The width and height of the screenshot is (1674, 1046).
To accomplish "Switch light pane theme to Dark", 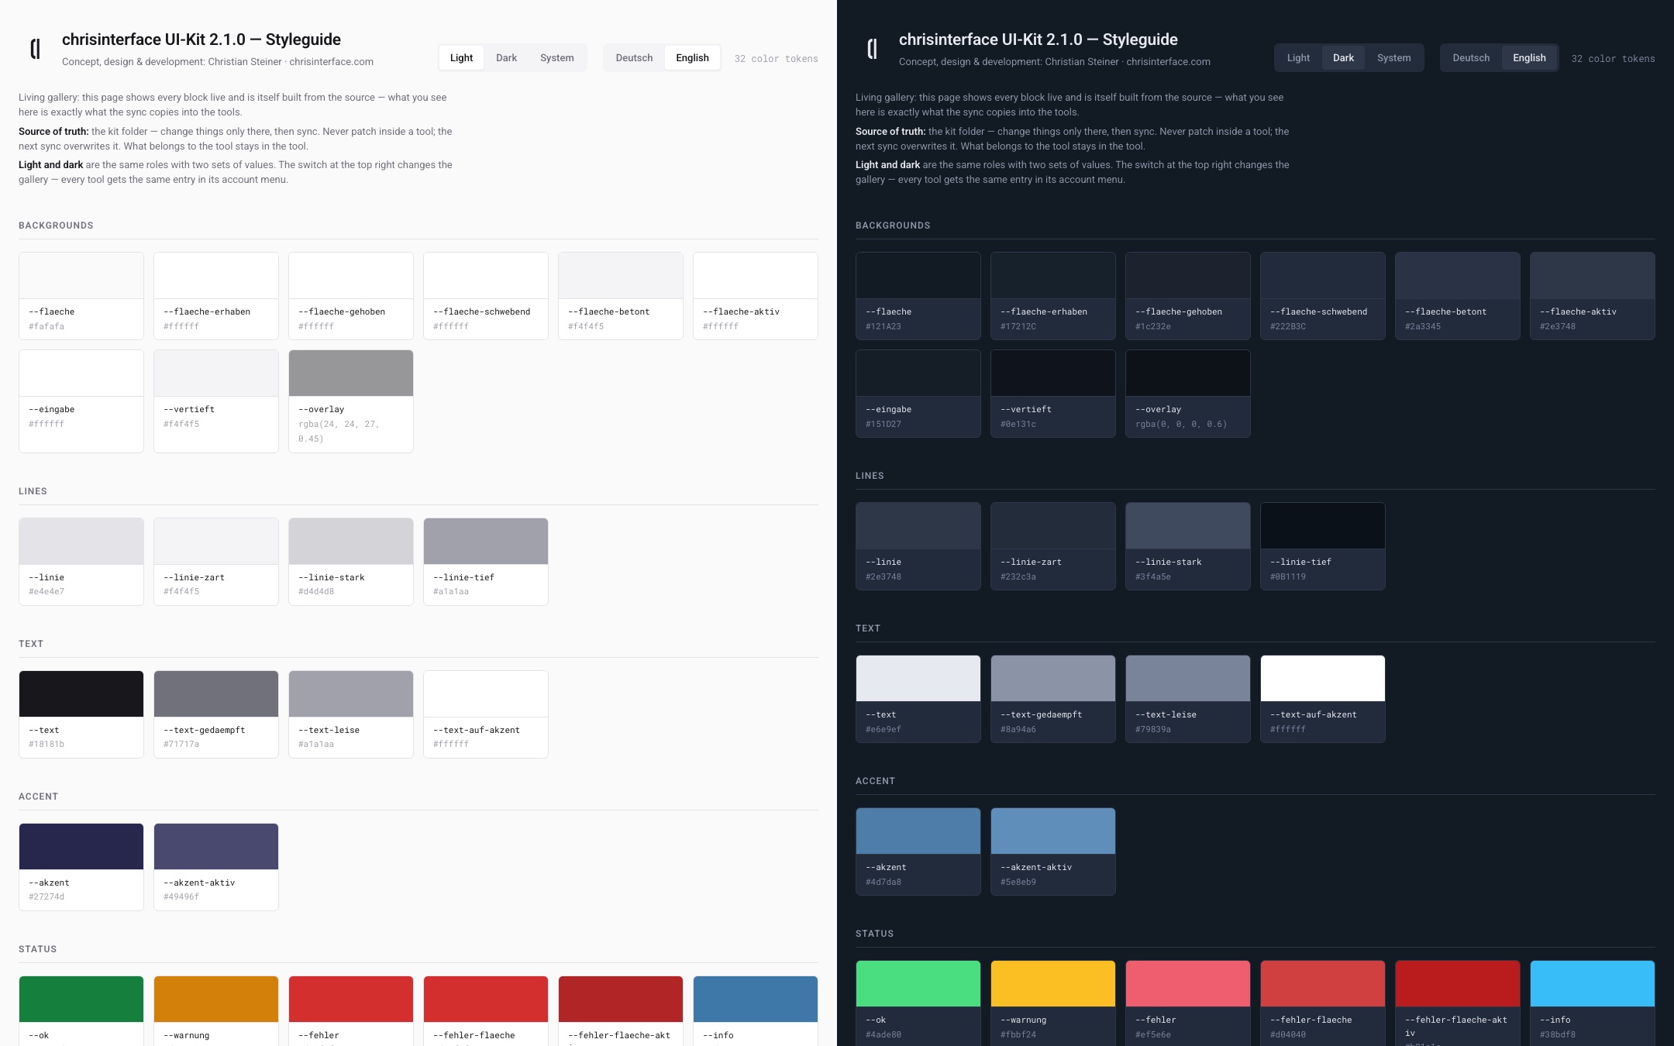I will [x=506, y=58].
